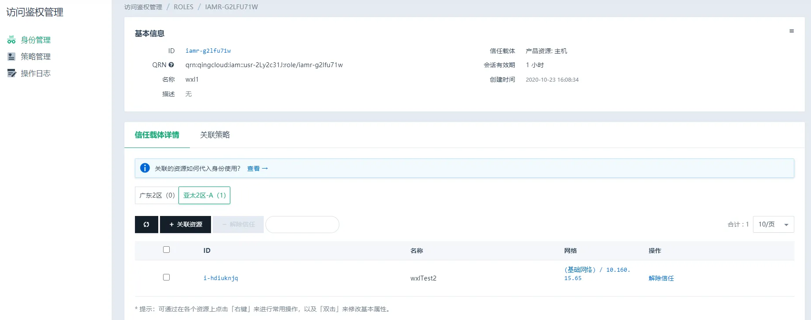The width and height of the screenshot is (811, 320).
Task: Select 广东2区 (0) zone tab
Action: coord(157,195)
